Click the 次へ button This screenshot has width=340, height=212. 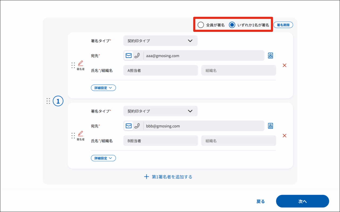click(x=302, y=201)
